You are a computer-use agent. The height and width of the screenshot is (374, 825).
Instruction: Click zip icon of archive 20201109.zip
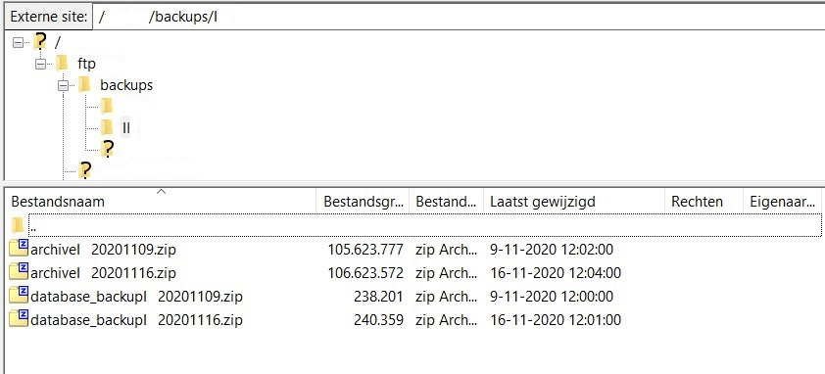point(19,249)
